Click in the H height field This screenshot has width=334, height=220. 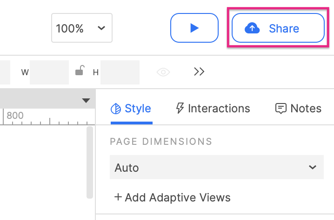tap(120, 72)
